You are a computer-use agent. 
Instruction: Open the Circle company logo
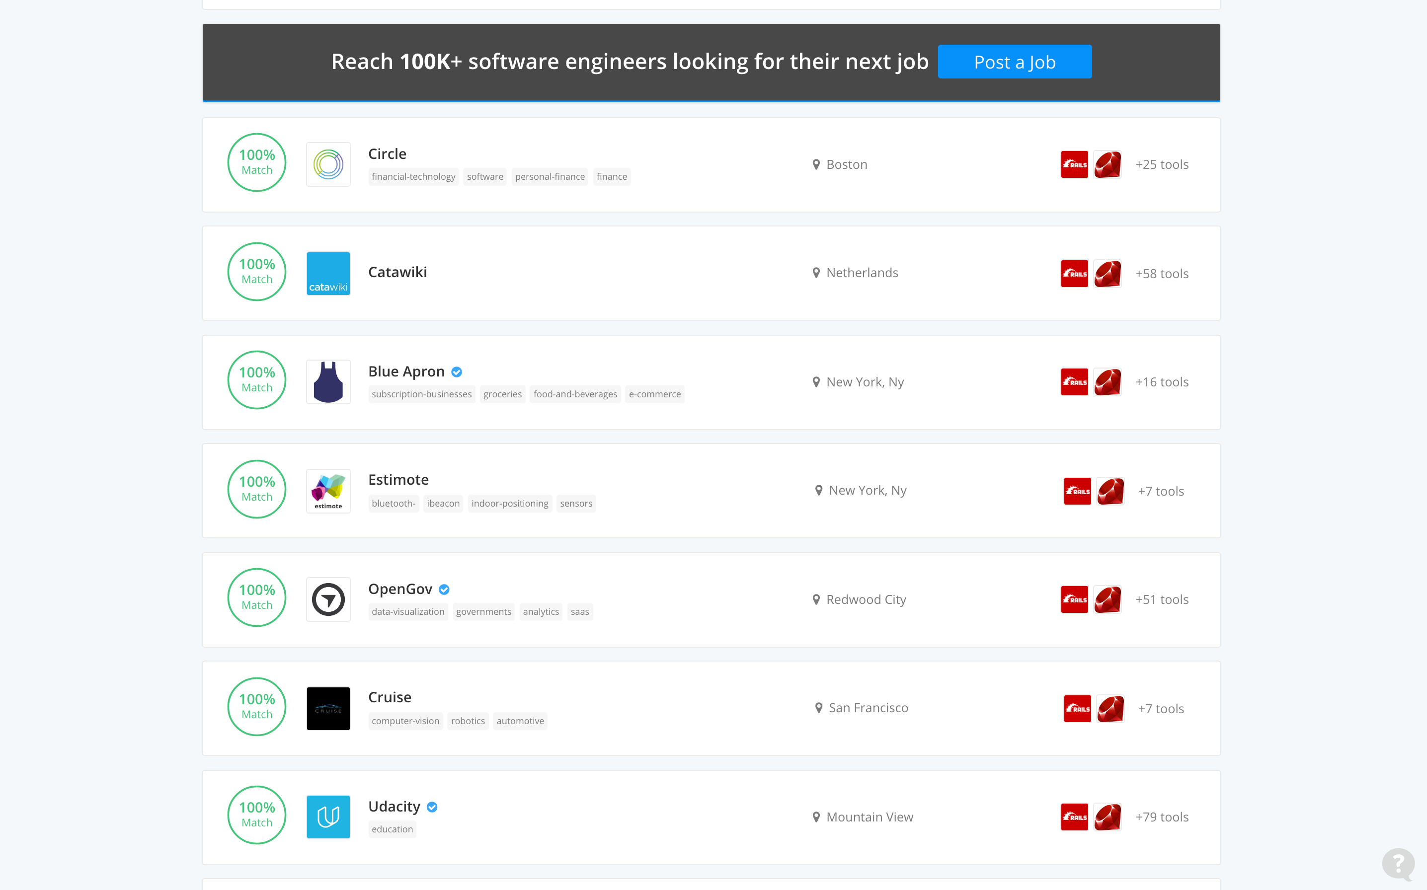(328, 164)
